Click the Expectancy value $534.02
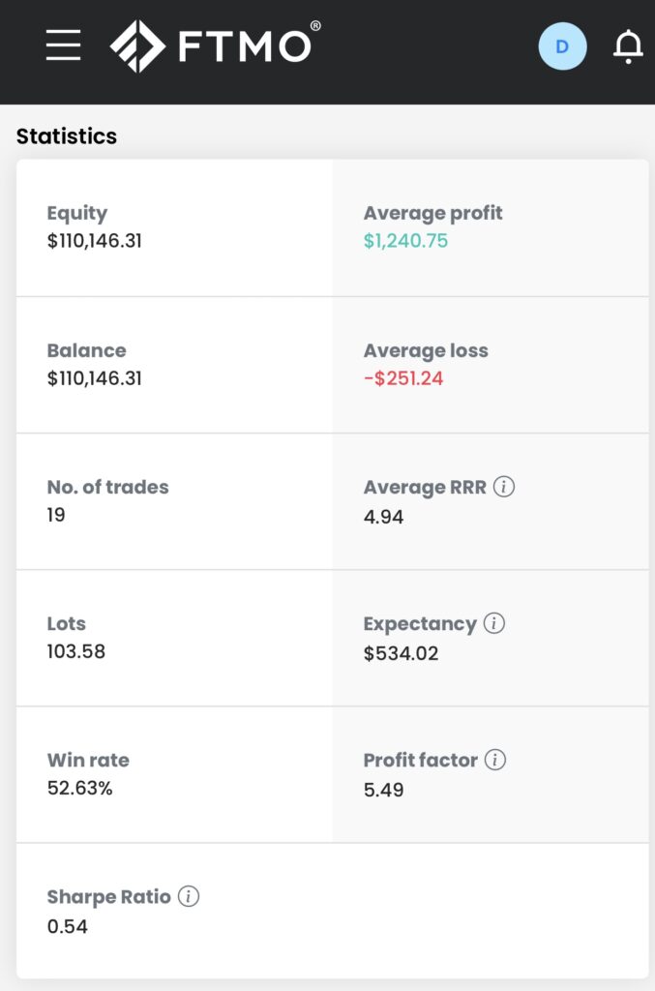Image resolution: width=655 pixels, height=991 pixels. point(401,653)
